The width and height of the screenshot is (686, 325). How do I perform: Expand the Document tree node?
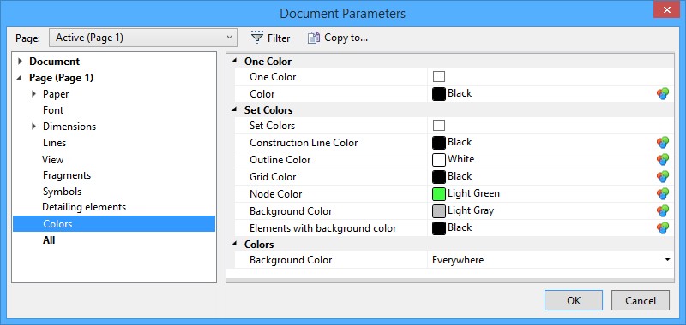pos(20,62)
